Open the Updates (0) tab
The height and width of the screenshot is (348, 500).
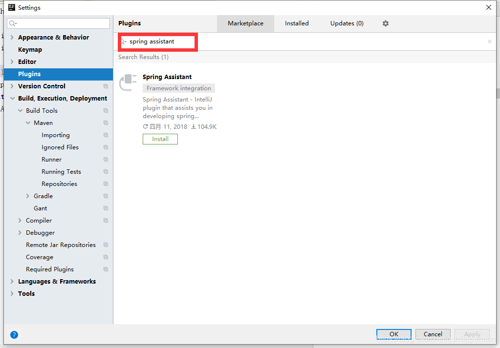click(347, 23)
